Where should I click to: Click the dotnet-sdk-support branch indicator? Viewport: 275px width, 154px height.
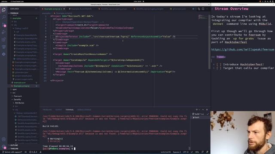click(12, 152)
